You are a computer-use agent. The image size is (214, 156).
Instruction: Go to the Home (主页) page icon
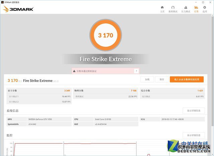(x=162, y=7)
